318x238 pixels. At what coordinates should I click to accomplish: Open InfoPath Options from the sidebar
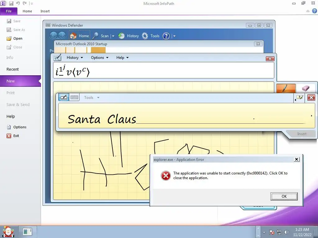pyautogui.click(x=16, y=127)
